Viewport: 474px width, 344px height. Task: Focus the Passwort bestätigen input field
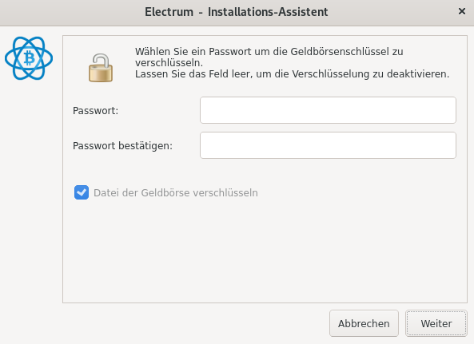point(328,145)
